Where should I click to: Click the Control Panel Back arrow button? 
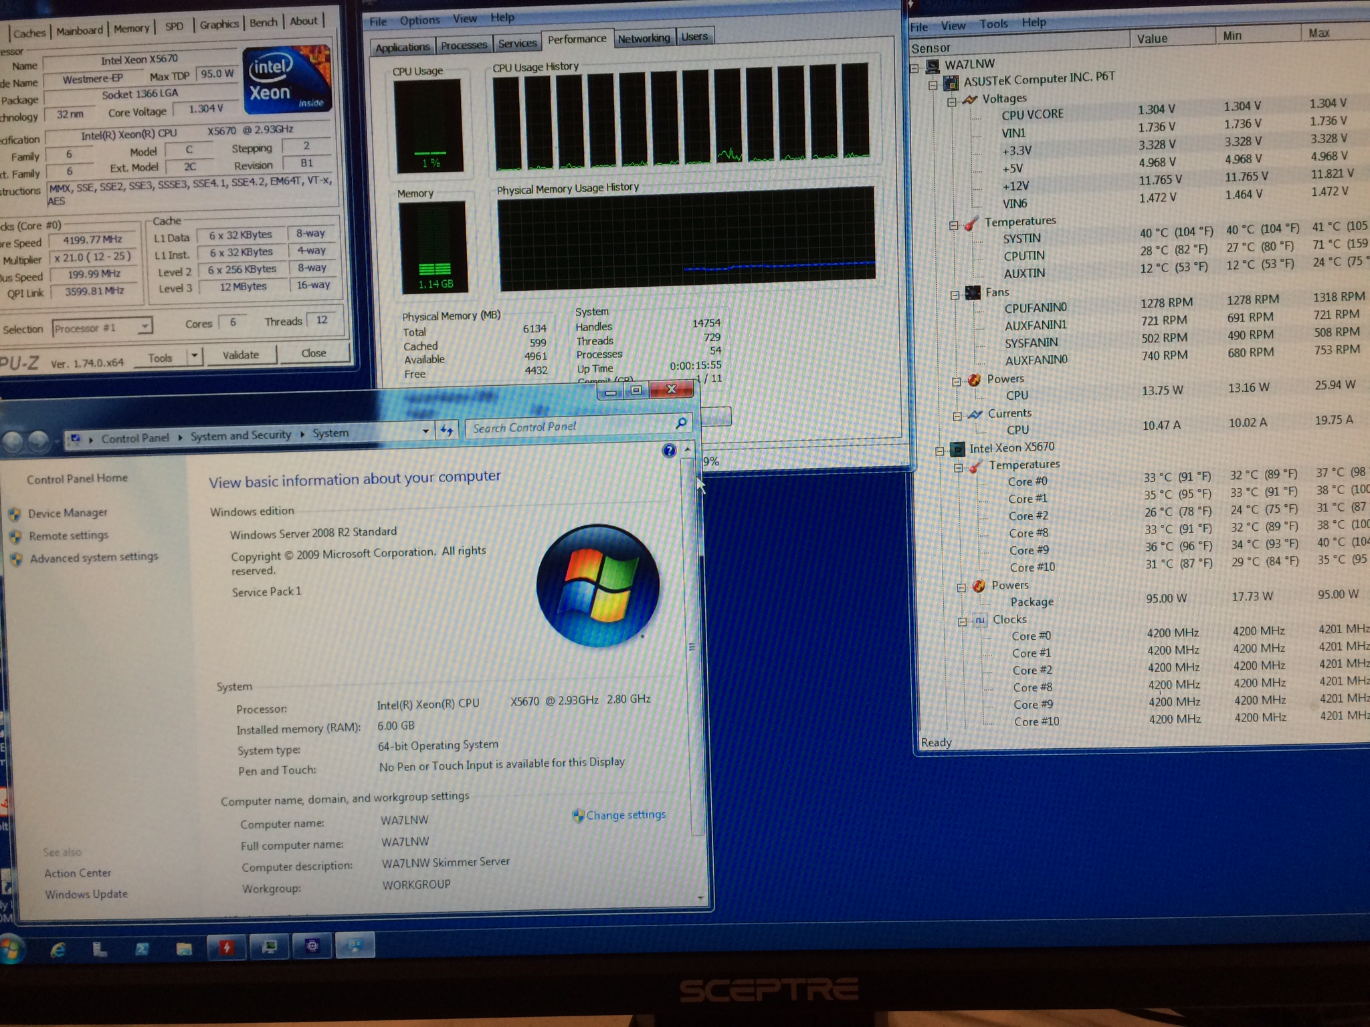13,441
